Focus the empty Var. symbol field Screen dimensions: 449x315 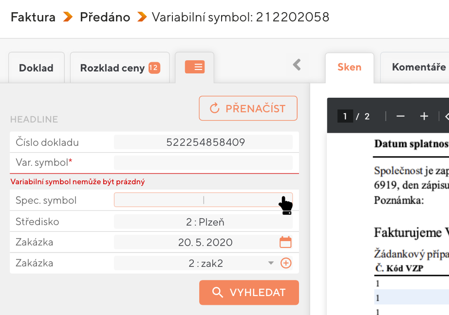pyautogui.click(x=203, y=162)
